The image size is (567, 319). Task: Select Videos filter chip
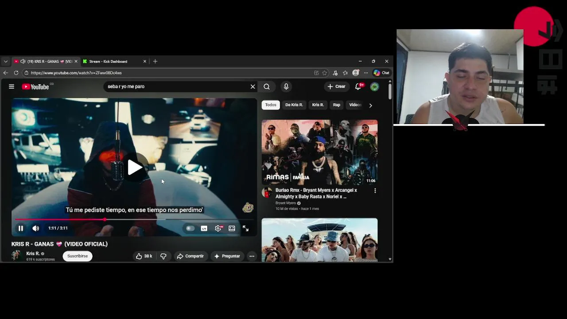pos(355,105)
